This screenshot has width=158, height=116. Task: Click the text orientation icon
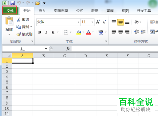pyautogui.click(x=137, y=22)
